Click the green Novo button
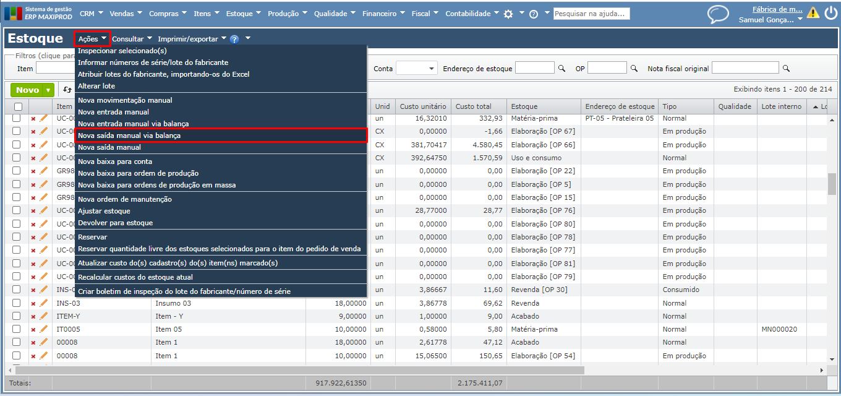841x396 pixels. pos(27,90)
